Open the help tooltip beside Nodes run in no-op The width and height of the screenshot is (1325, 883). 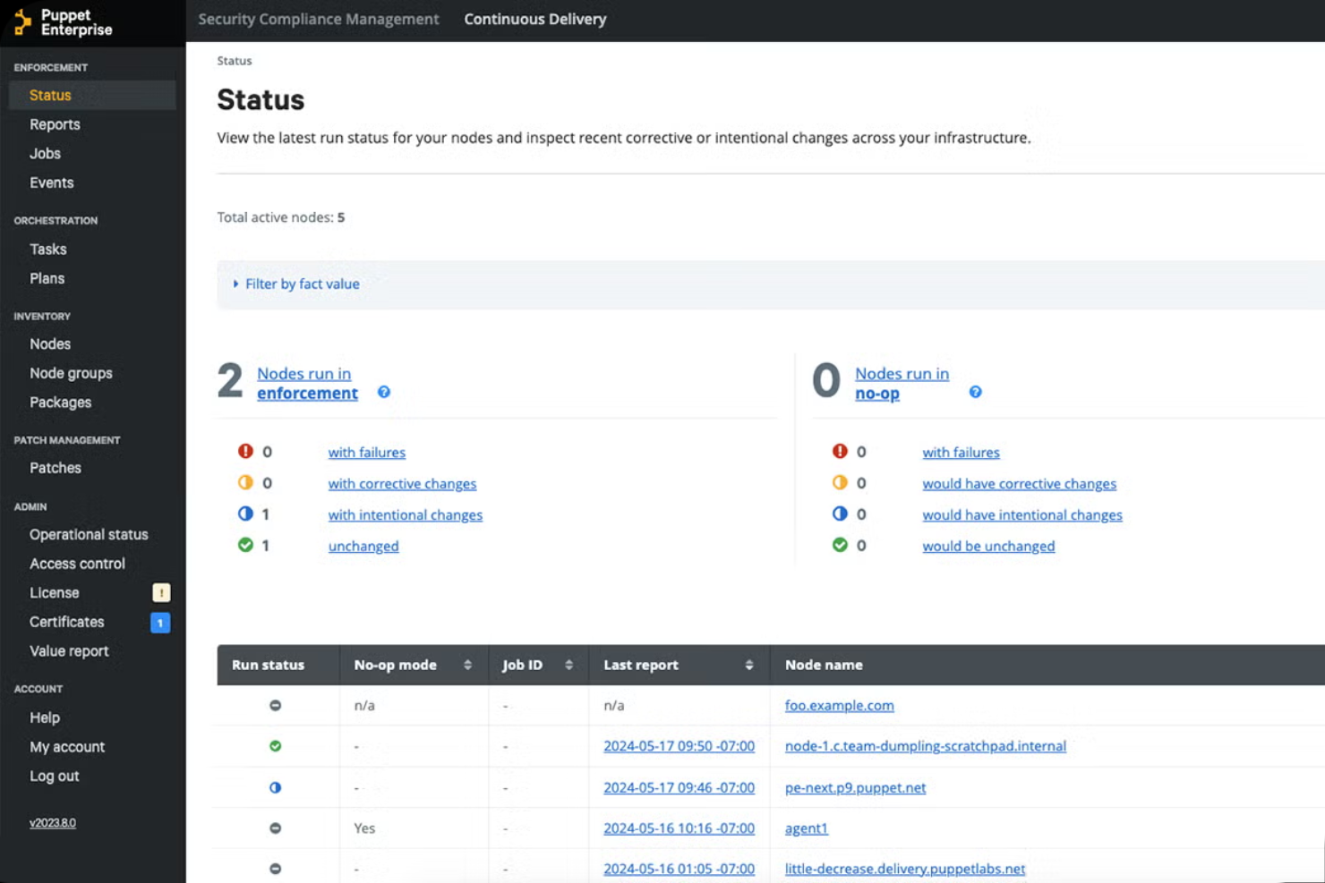(976, 392)
